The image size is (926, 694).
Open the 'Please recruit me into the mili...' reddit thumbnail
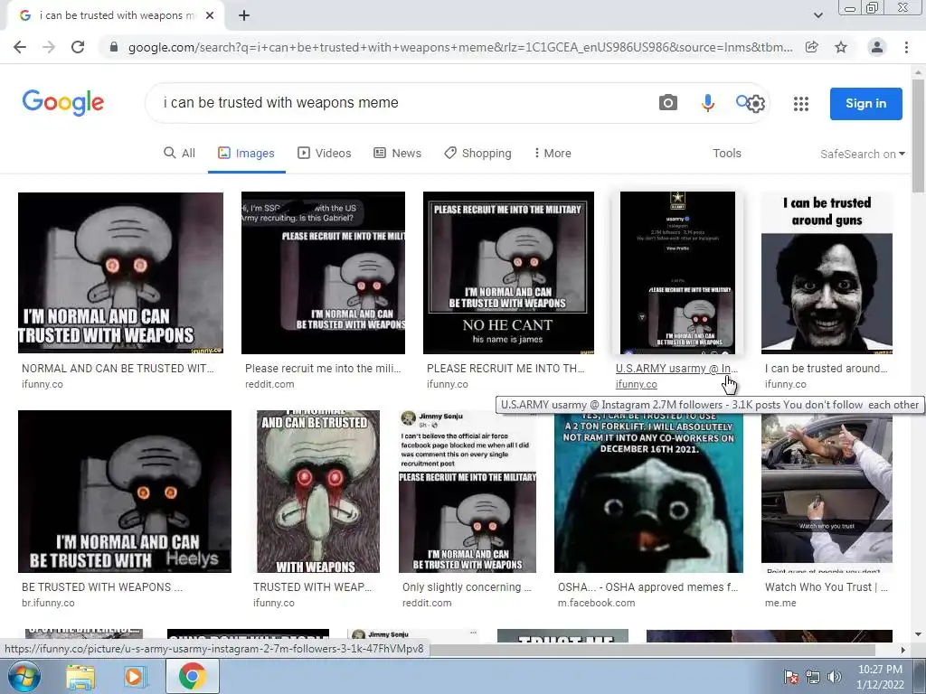point(323,273)
